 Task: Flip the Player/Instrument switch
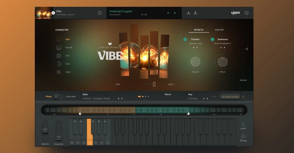pos(59,96)
